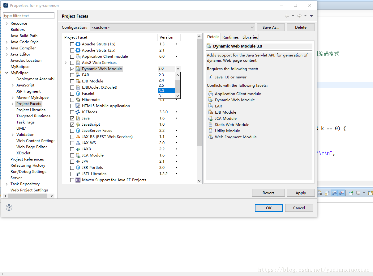
Task: Click the Java facet icon
Action: [78, 118]
